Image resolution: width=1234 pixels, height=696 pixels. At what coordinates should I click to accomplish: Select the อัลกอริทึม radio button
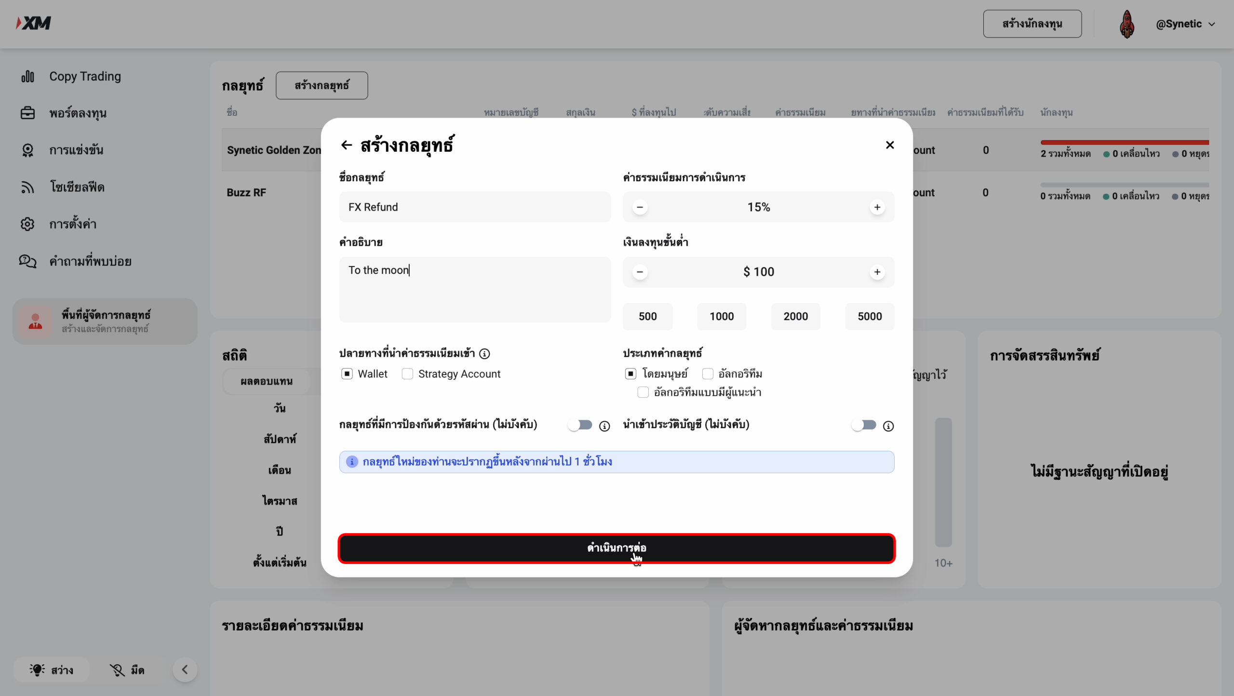pos(706,374)
